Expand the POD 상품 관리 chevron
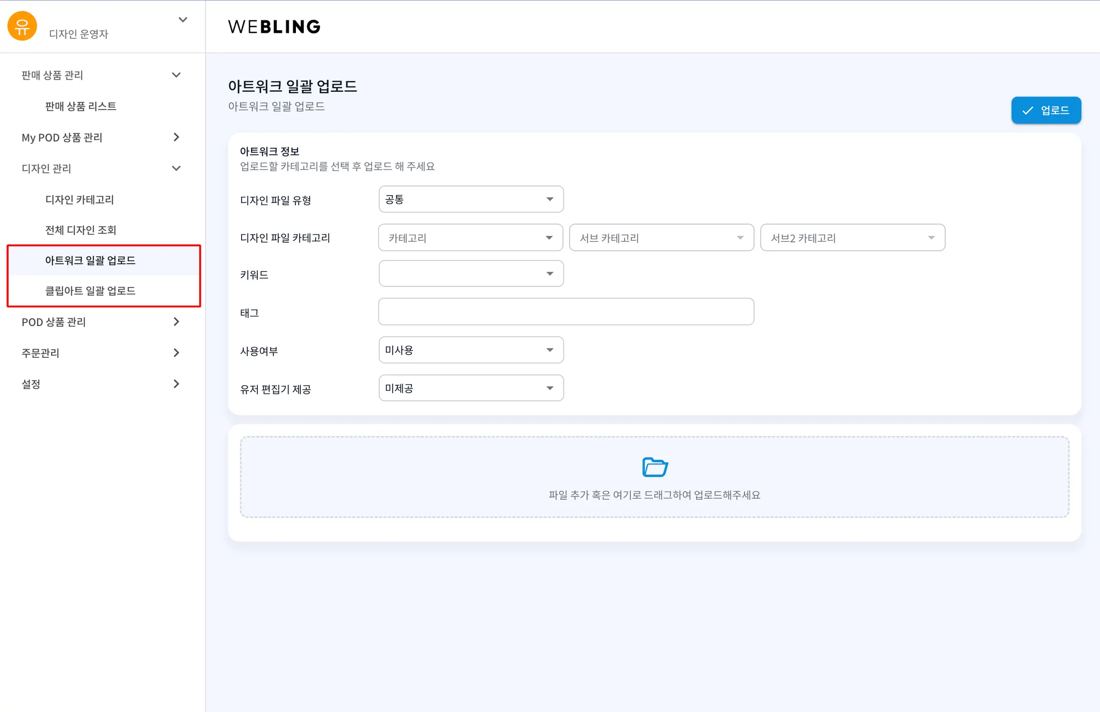This screenshot has width=1100, height=712. [176, 322]
